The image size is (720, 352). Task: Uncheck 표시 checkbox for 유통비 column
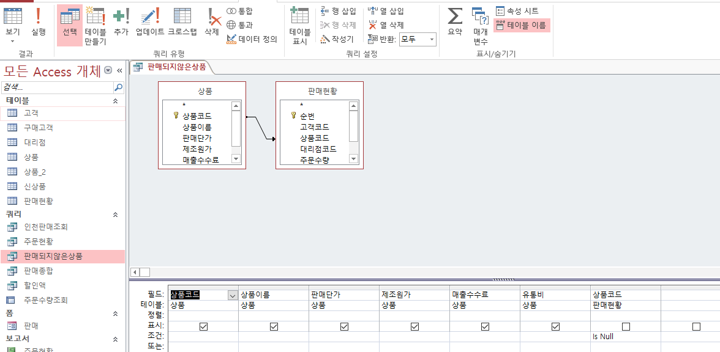pos(555,327)
